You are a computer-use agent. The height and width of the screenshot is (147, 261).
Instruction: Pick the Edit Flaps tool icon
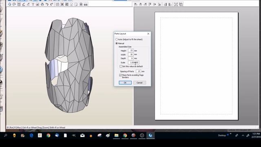point(24,4)
